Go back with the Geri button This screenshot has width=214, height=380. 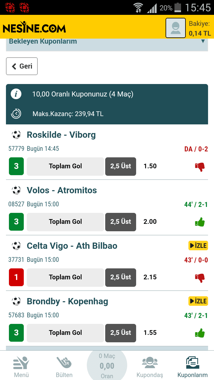[22, 66]
